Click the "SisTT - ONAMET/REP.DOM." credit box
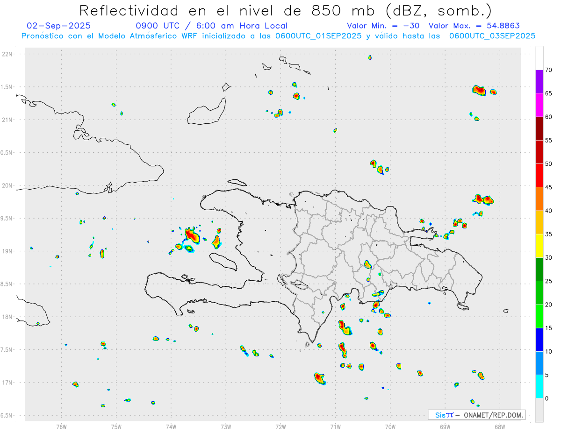 pos(477,415)
